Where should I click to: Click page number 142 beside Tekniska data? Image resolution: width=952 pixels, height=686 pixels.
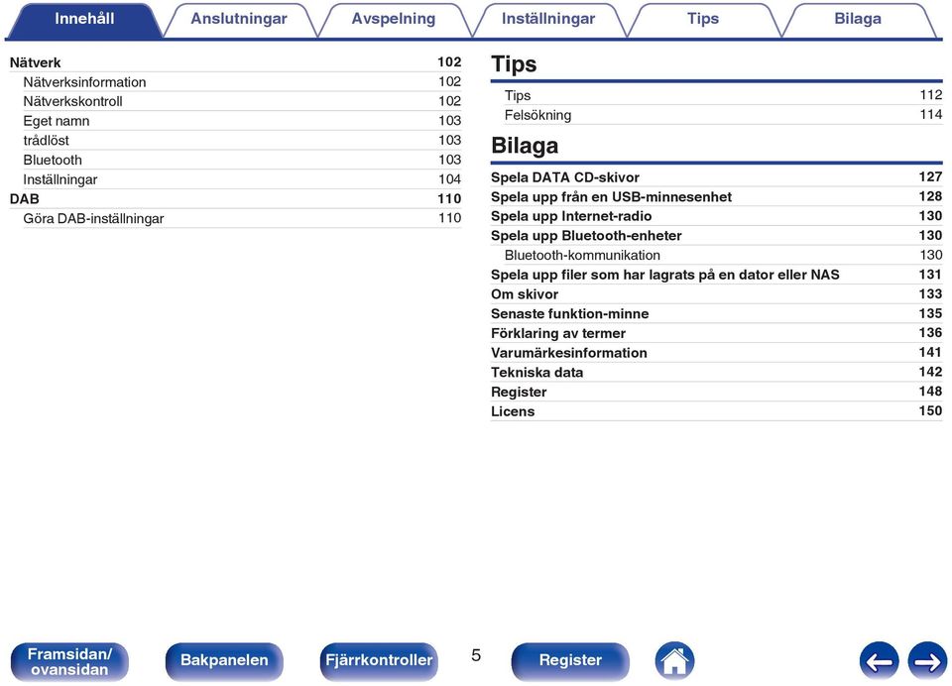(x=930, y=372)
